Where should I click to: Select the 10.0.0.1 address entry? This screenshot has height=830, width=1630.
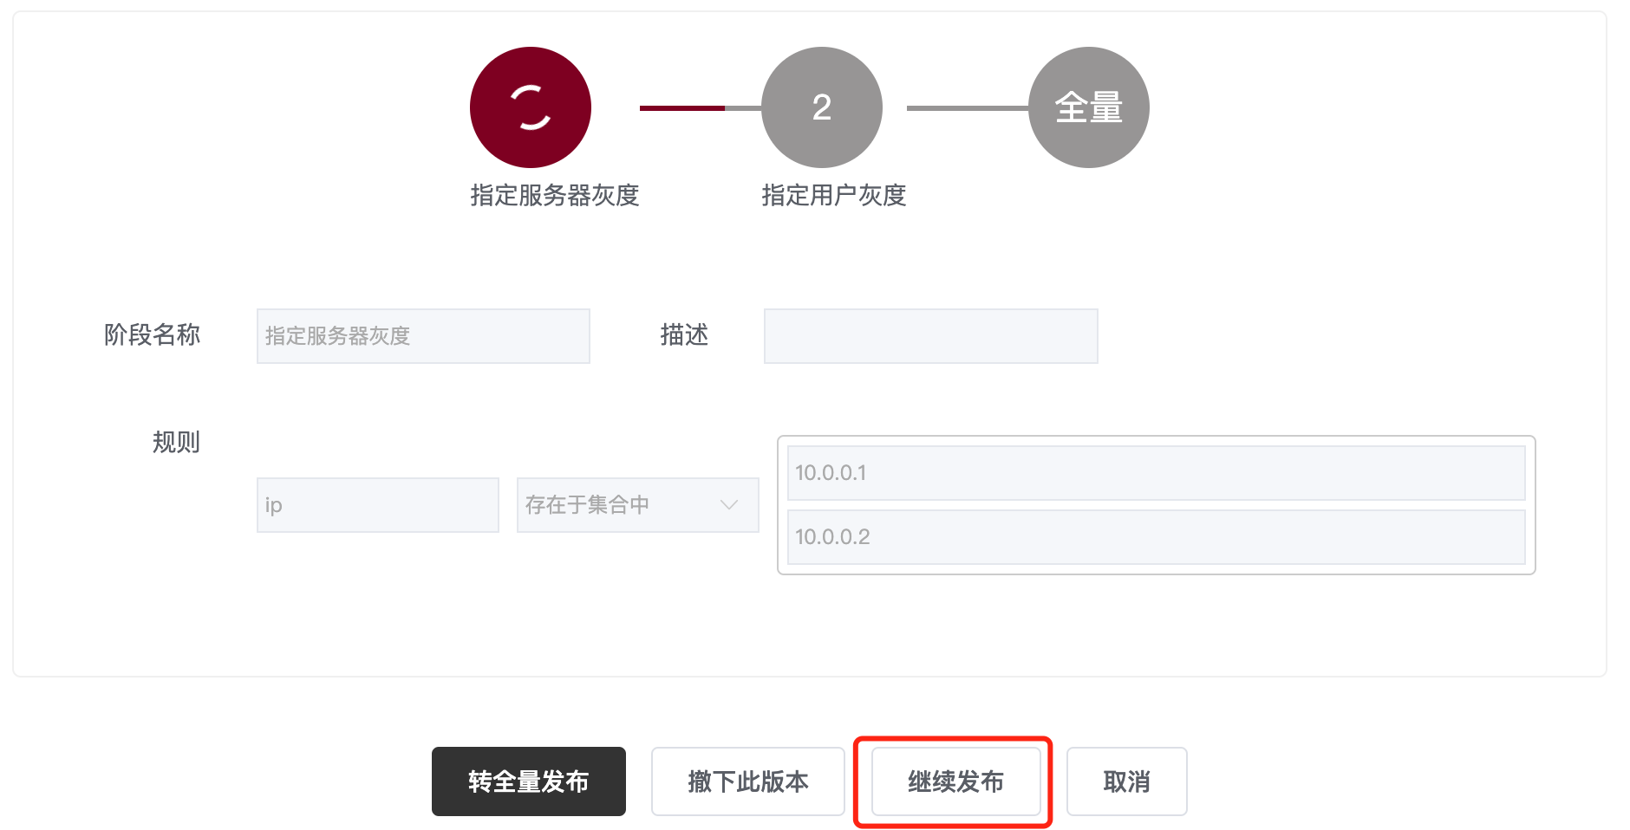1157,473
